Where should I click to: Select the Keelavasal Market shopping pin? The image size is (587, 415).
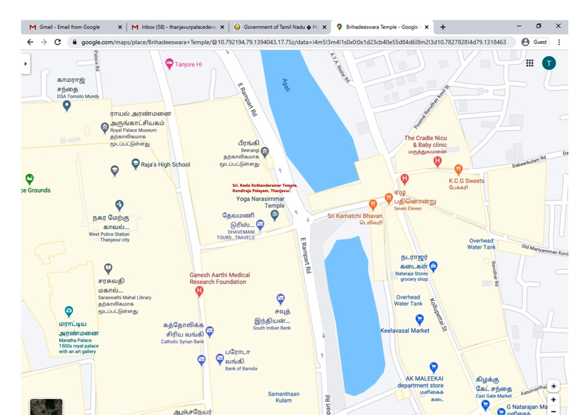420,319
